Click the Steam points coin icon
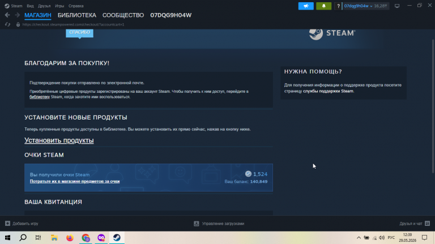Image resolution: width=435 pixels, height=244 pixels. coord(248,174)
